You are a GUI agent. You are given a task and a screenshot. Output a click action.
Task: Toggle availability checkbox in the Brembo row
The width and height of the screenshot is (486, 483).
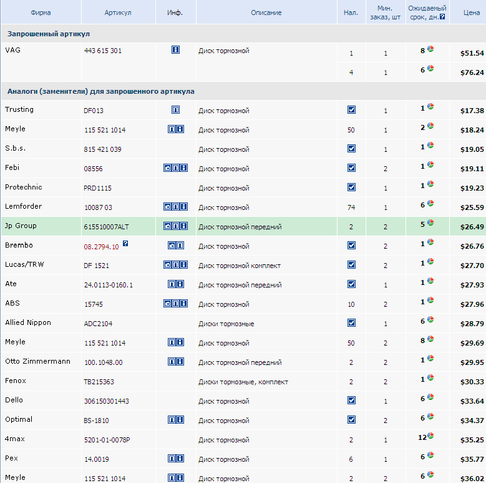point(351,245)
